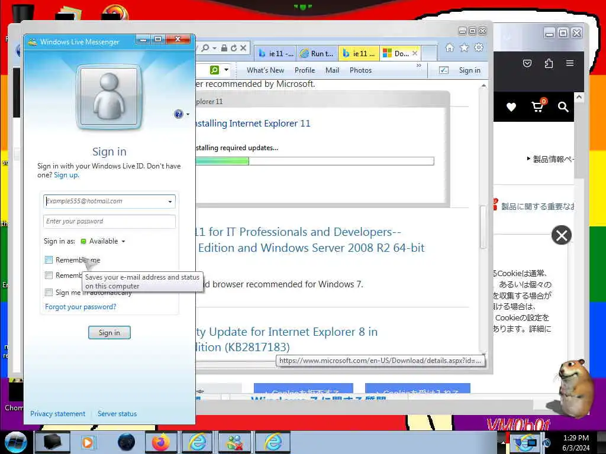The image size is (606, 454).
Task: Dismiss cookie notice with round X button
Action: click(x=562, y=235)
